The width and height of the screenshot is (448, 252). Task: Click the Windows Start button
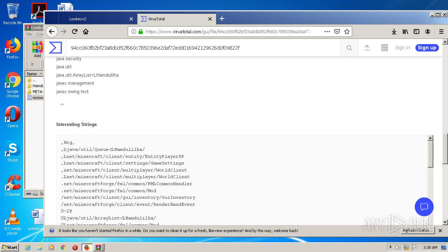coord(9,247)
